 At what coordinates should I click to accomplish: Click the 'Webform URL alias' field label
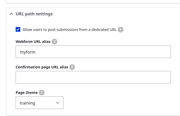click(33, 42)
